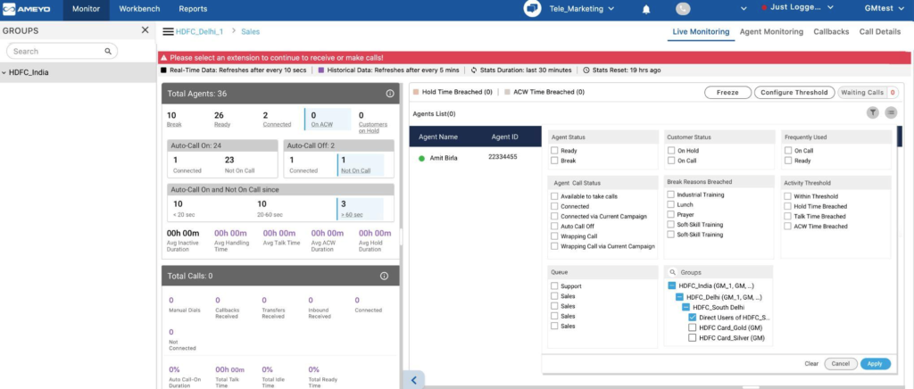Collapse HDFC_South Delhi node
This screenshot has height=389, width=914.
pos(686,307)
